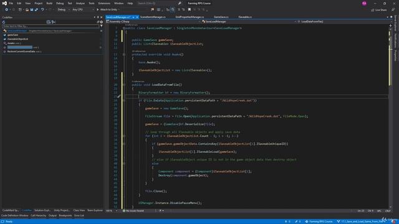Open the Any CPU platform dropdown
This screenshot has height=224, width=399.
coord(83,10)
